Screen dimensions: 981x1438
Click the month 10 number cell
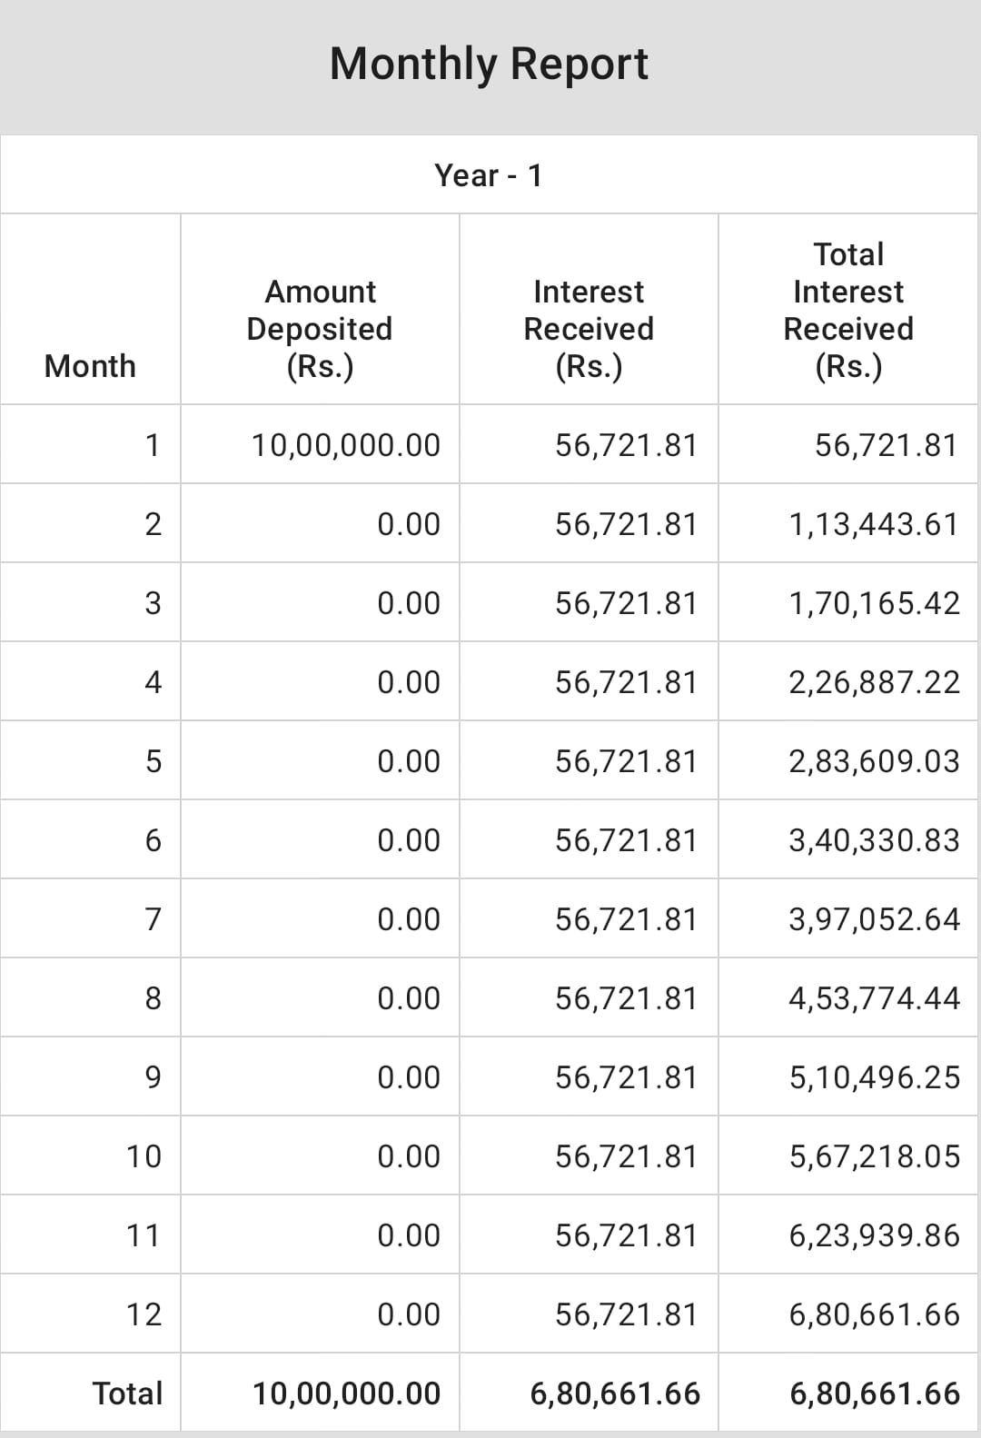[x=144, y=1156]
